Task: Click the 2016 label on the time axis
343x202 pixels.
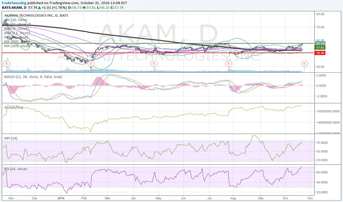Action: [x=61, y=198]
